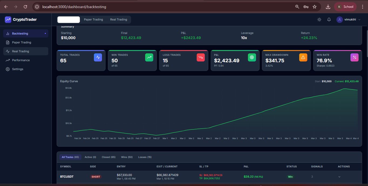
Task: Click the Win status badge
Action: coord(290,177)
